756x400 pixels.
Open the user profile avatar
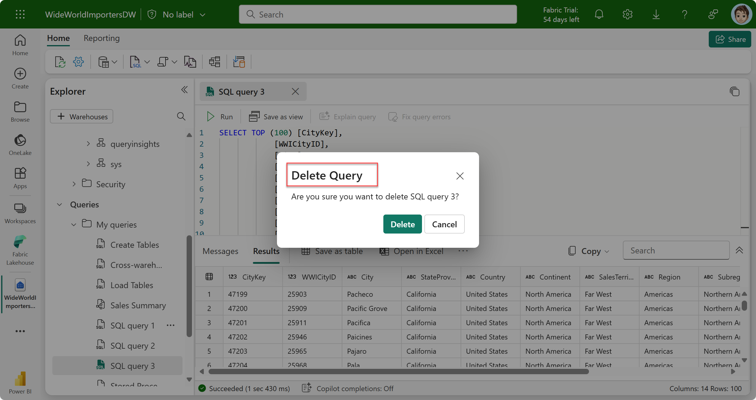[741, 14]
